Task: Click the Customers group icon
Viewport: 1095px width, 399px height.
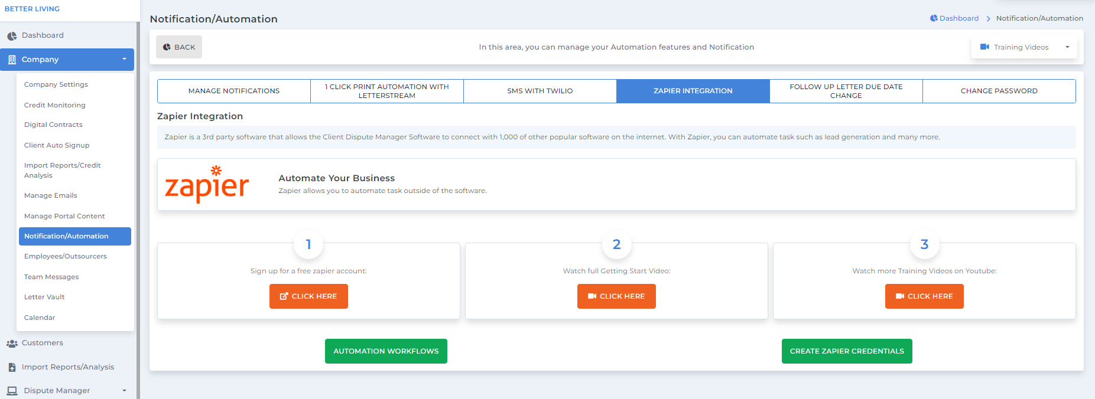Action: 12,344
